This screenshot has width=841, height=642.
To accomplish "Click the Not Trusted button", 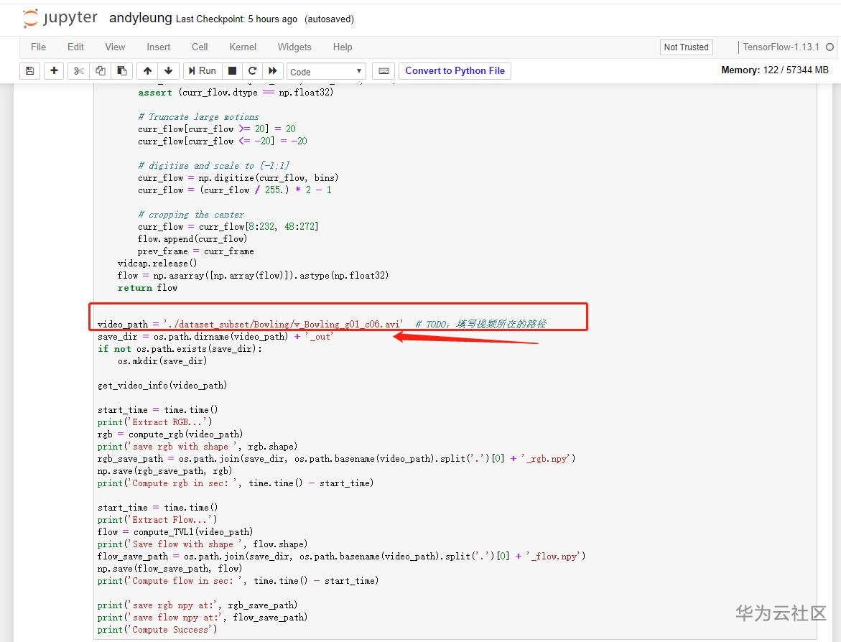I will 686,47.
